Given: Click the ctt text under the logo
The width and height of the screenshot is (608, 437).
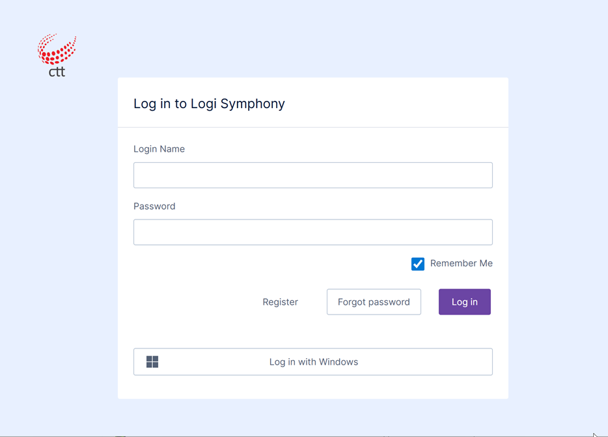Looking at the screenshot, I should click(57, 72).
